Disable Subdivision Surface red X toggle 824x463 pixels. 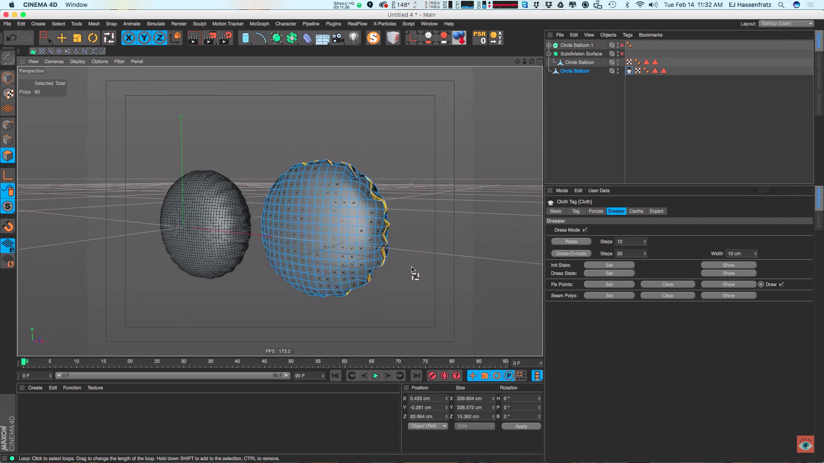point(622,54)
